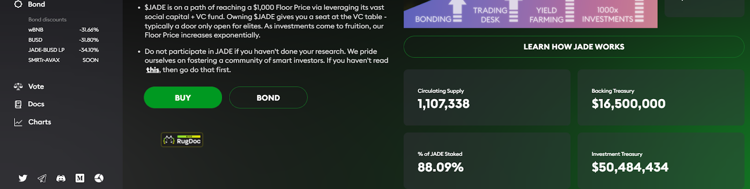Click the RugDoc badge
Image resolution: width=750 pixels, height=189 pixels.
[182, 140]
